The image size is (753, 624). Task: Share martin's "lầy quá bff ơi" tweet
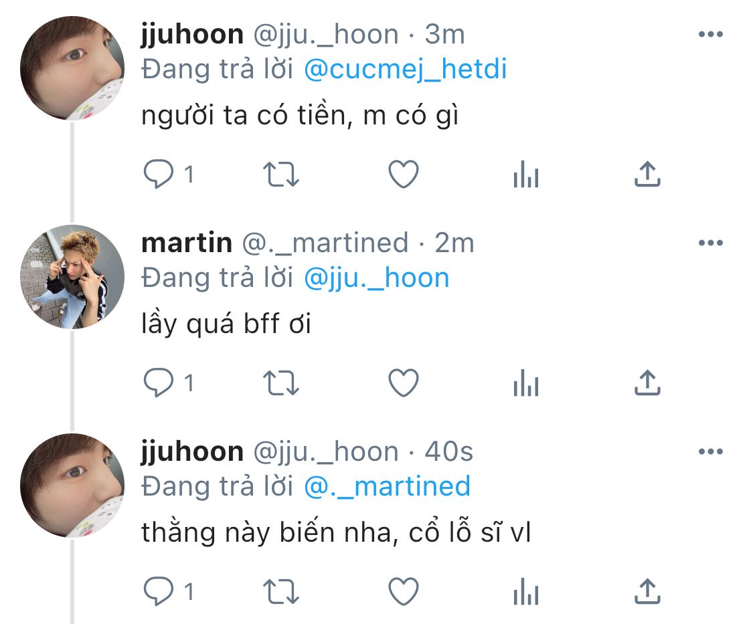tap(647, 383)
